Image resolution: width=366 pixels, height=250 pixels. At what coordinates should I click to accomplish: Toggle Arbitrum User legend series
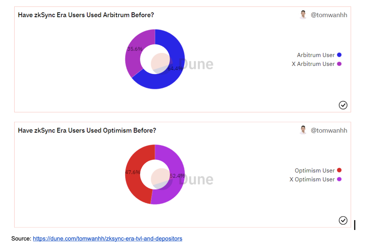(319, 55)
